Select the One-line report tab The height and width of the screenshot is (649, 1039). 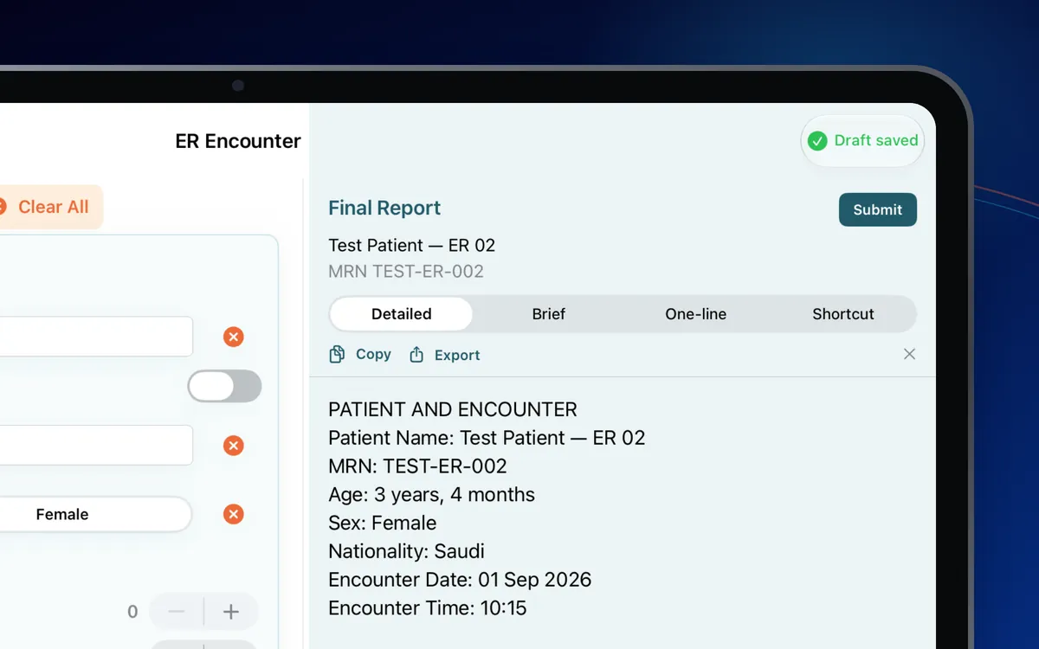coord(696,314)
